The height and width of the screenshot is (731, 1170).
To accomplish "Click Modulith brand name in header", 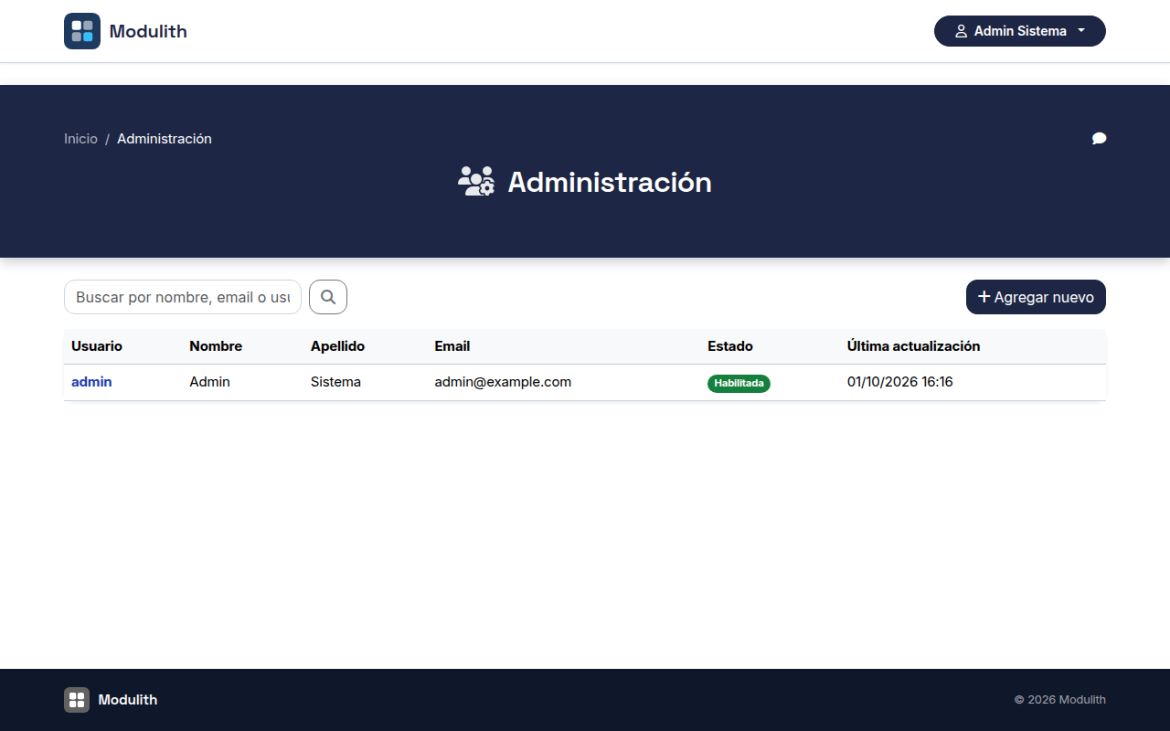I will tap(148, 31).
